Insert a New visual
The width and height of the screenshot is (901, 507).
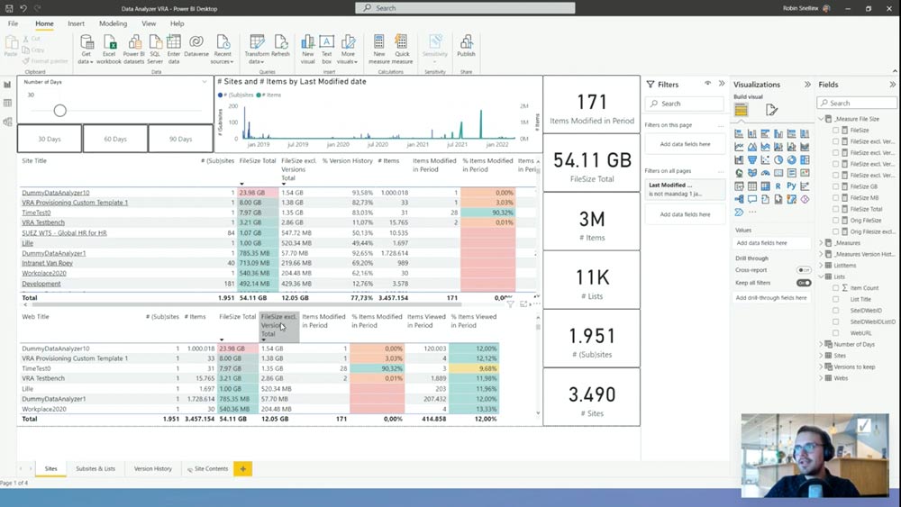[x=308, y=49]
